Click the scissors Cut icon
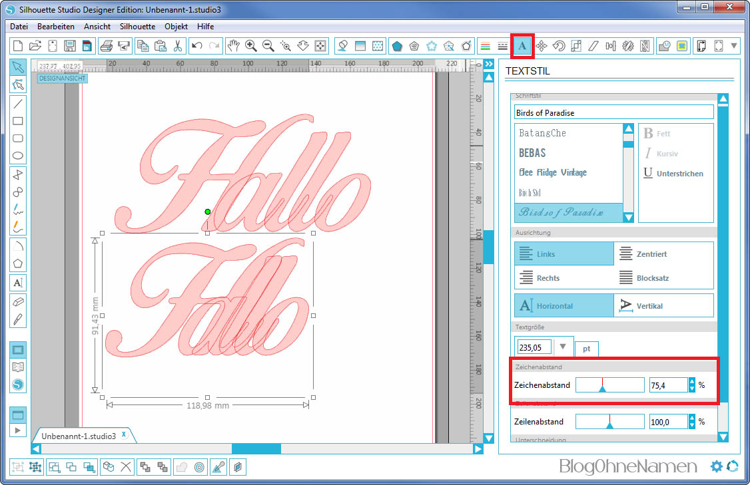 (178, 46)
